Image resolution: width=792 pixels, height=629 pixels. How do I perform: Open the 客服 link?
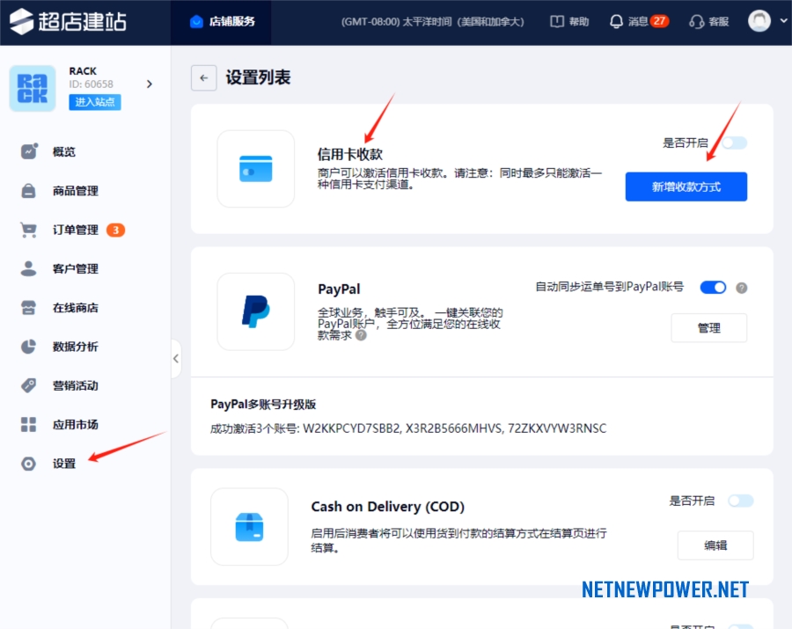(718, 22)
